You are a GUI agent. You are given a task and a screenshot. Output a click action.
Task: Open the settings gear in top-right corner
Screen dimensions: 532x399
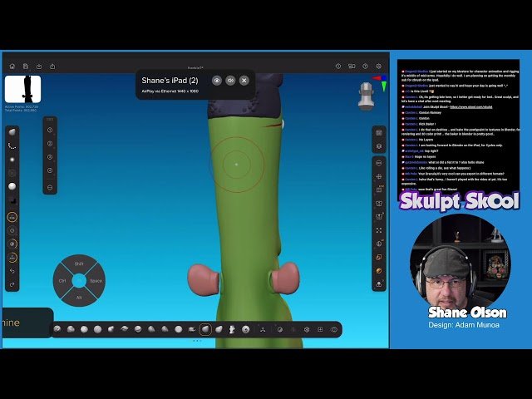pos(379,66)
